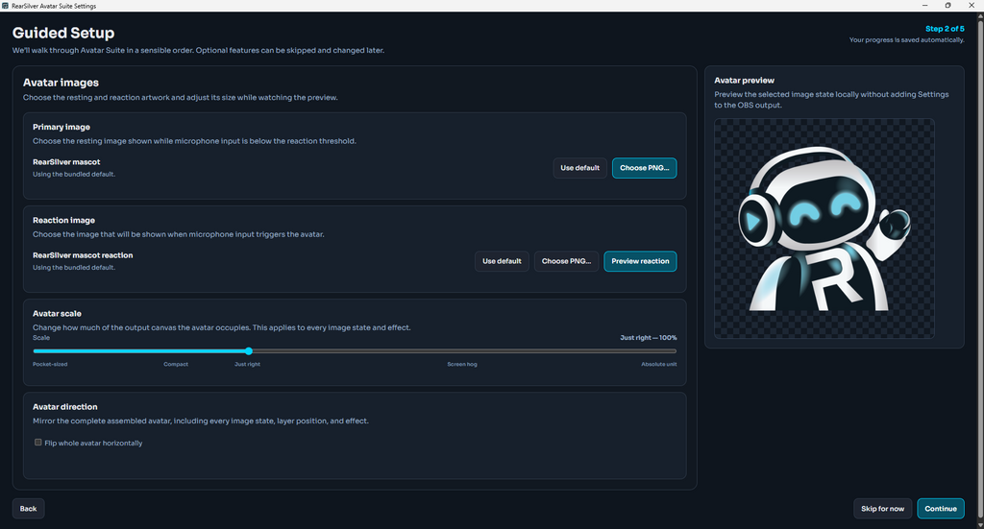
Task: Click Skip for now button
Action: click(882, 508)
